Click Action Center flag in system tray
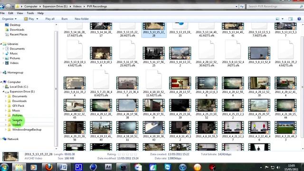This screenshot has height=171, width=304. (x=267, y=167)
